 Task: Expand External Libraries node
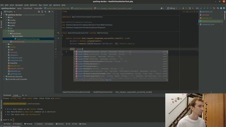coord(4,77)
